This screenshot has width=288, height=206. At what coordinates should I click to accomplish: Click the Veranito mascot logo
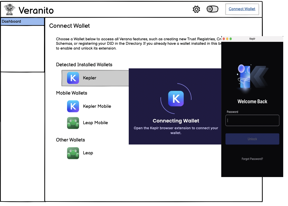(10, 9)
